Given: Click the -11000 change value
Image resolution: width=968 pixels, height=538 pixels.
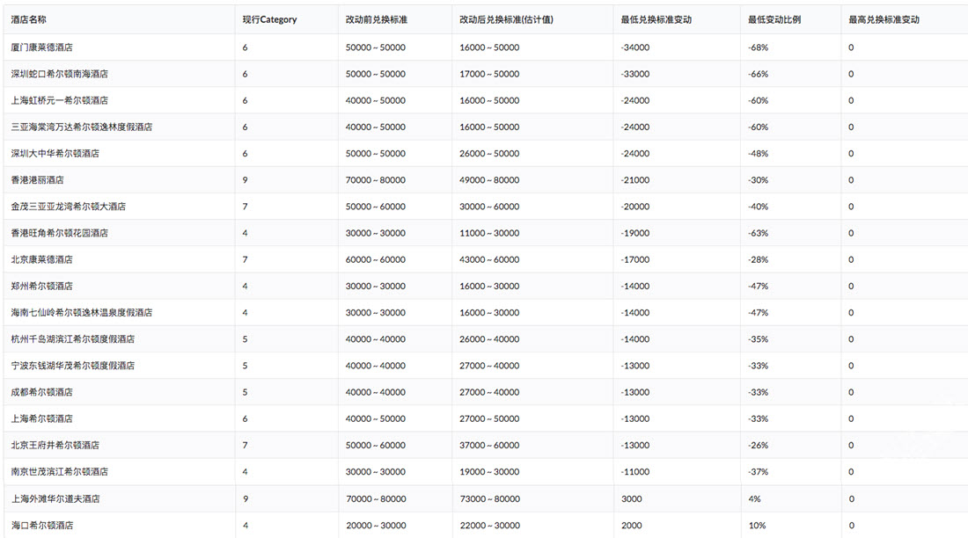Looking at the screenshot, I should [635, 471].
